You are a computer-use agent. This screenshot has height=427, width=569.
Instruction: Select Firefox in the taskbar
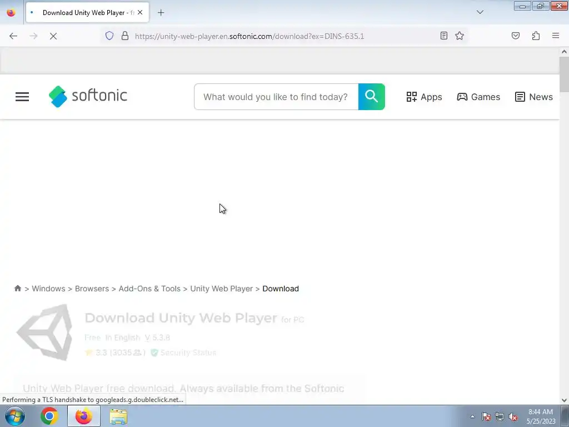tap(84, 416)
